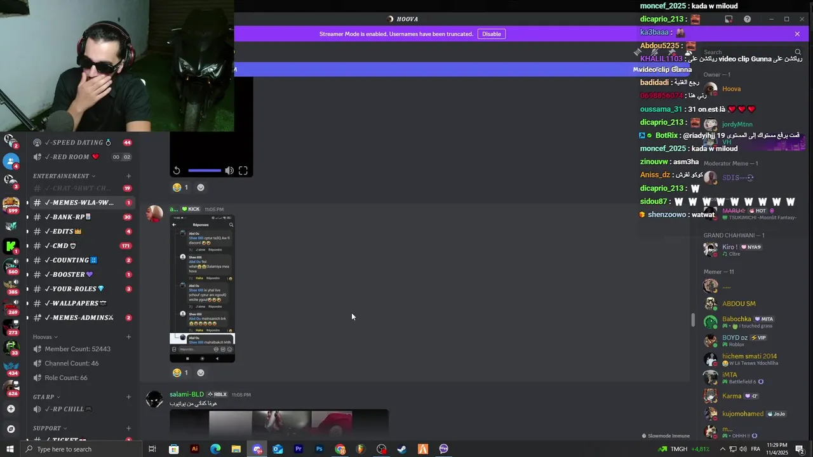This screenshot has width=813, height=457.
Task: Click search magnifier icon in Discord
Action: (798, 52)
